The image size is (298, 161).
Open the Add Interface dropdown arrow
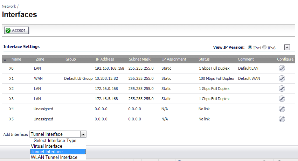(83, 134)
